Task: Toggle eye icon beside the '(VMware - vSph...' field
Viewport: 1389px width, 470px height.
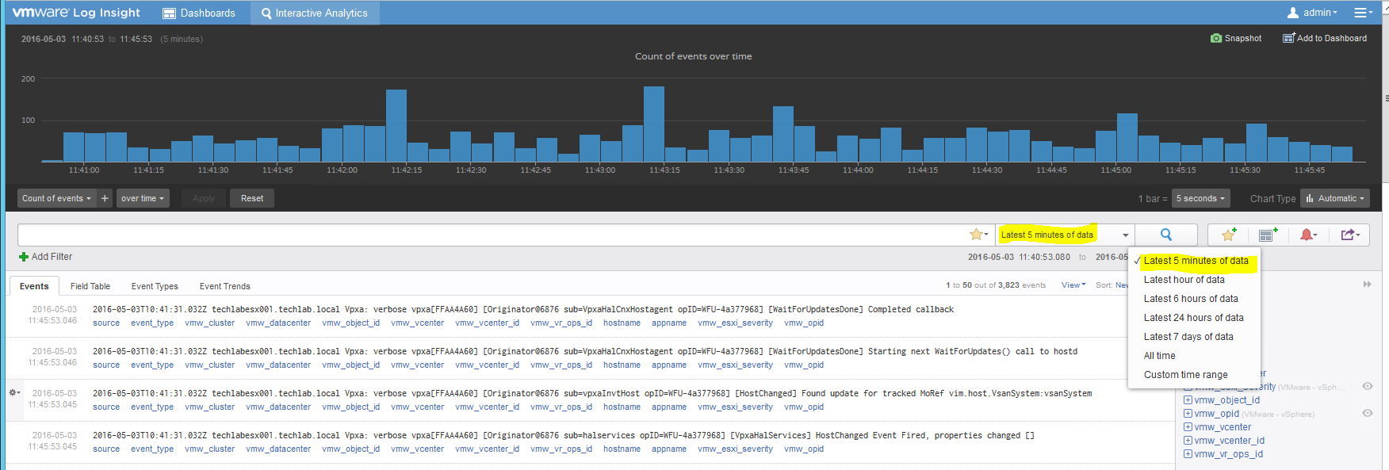Action: (1368, 386)
